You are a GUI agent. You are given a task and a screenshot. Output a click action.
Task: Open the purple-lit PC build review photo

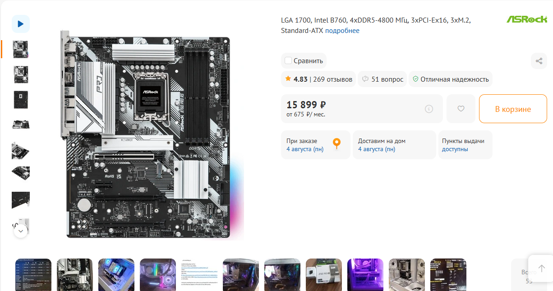click(365, 274)
